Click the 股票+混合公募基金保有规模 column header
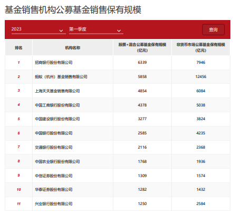This screenshot has width=233, height=214. coord(142,47)
